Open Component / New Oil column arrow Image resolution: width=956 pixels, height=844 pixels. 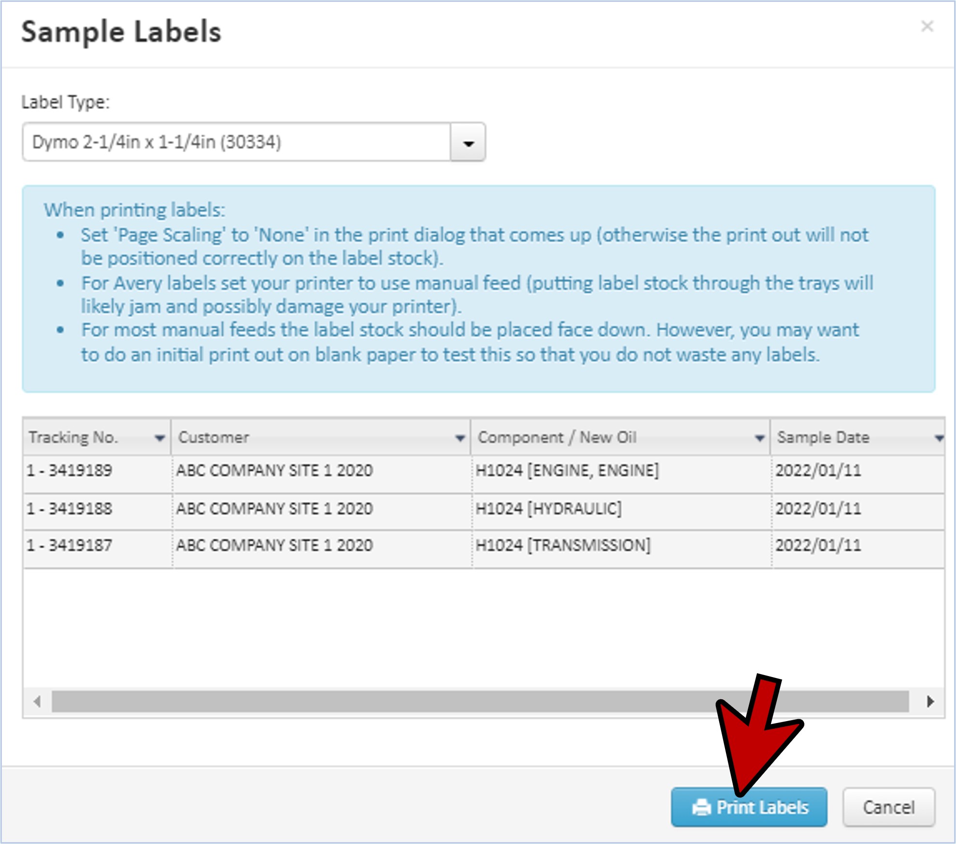point(759,438)
